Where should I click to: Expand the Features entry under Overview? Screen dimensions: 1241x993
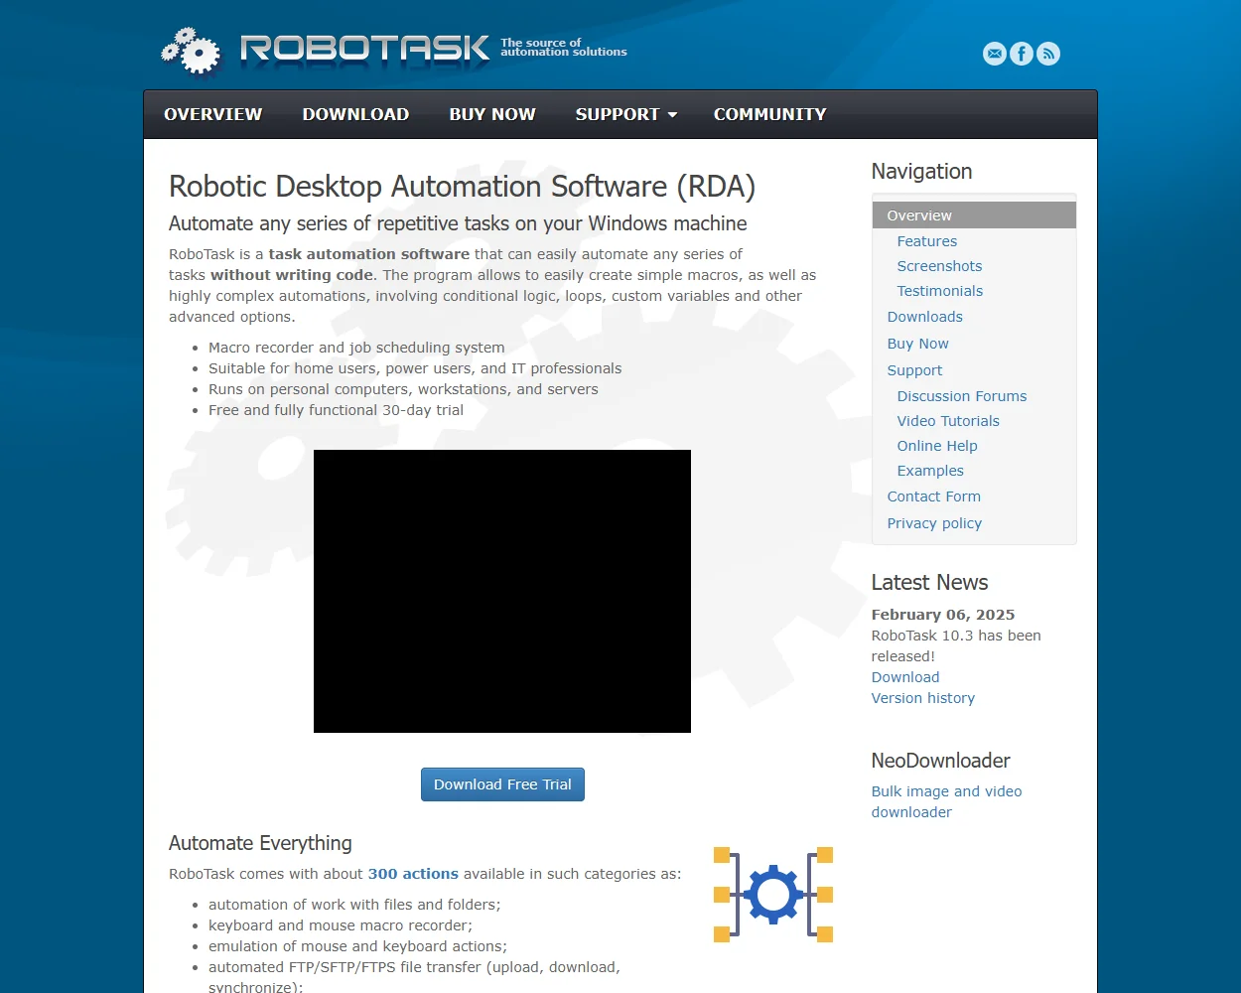[x=926, y=240]
